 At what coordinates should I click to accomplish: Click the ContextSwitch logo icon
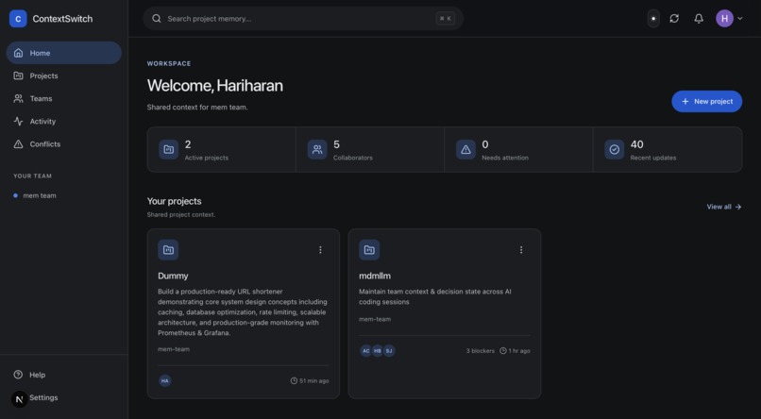(x=18, y=19)
